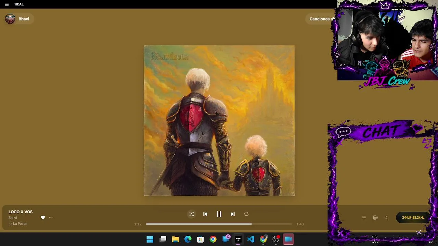438x246 pixels.
Task: Launch Microsoft Edge from the taskbar
Action: click(188, 239)
